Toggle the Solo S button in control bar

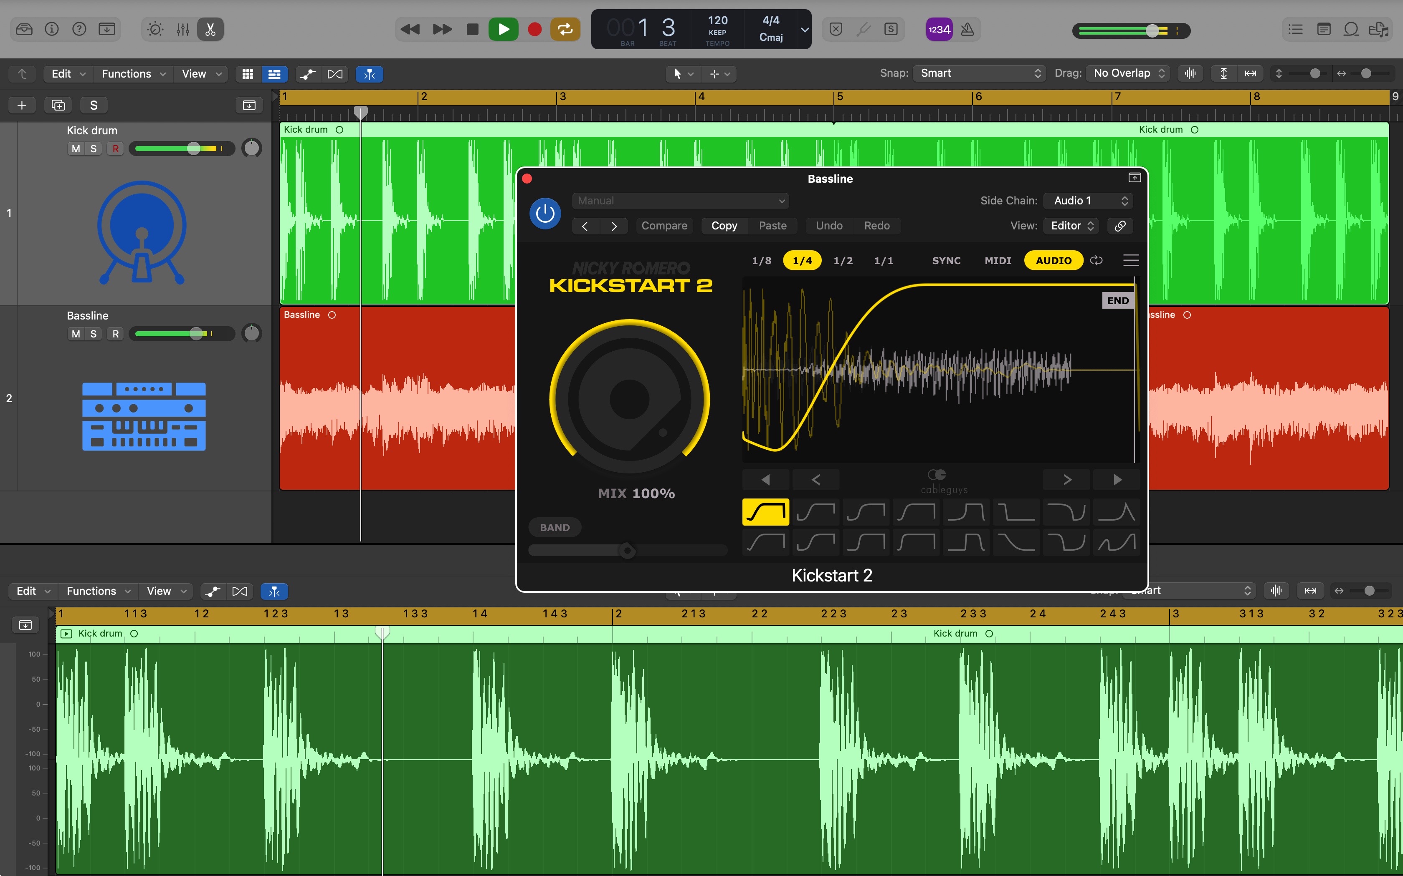point(891,29)
